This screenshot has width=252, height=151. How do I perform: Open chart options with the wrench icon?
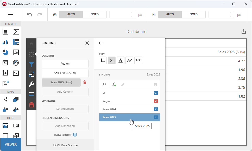[32, 84]
